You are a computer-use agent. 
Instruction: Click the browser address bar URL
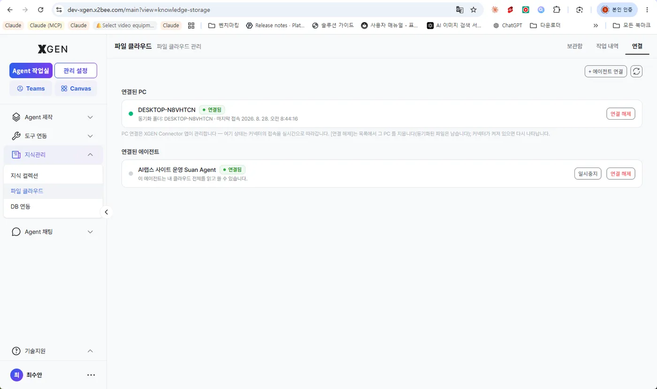tap(139, 9)
